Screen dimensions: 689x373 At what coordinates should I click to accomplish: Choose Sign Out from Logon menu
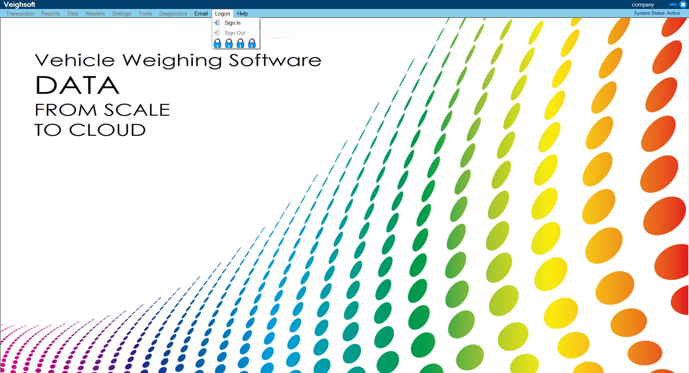(236, 33)
